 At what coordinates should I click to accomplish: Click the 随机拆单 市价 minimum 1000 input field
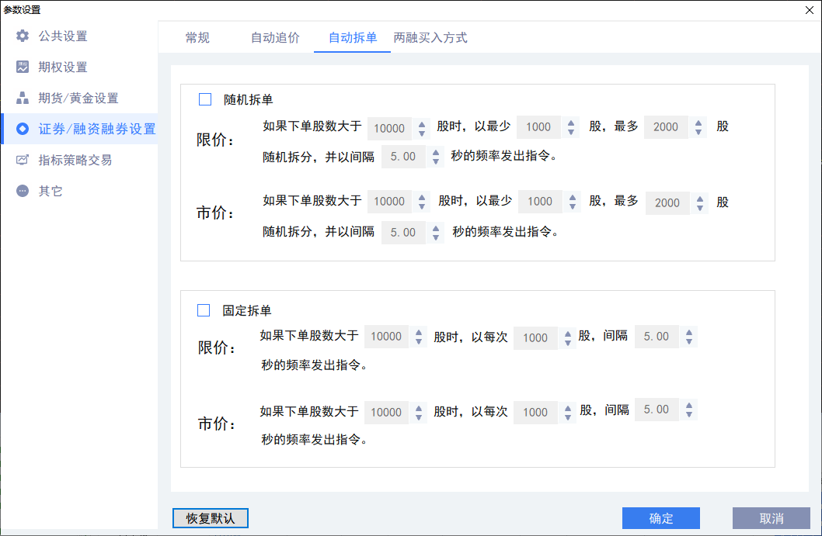click(x=540, y=202)
